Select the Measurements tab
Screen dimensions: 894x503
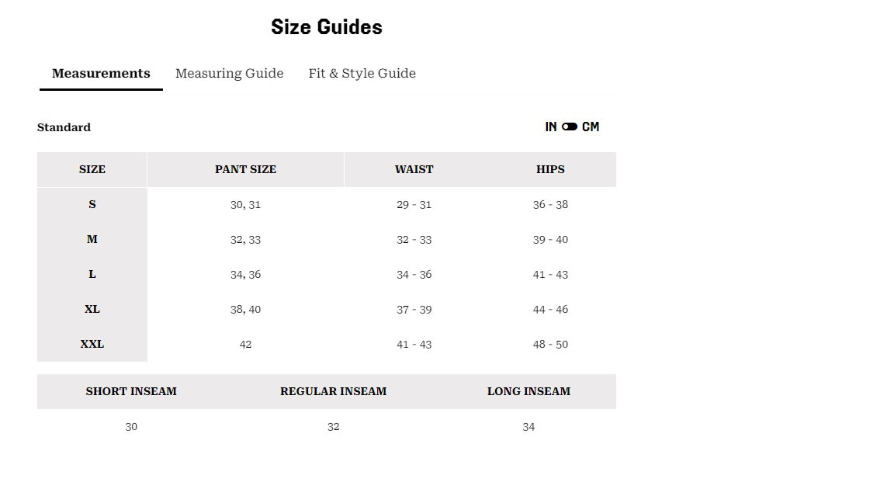point(101,73)
